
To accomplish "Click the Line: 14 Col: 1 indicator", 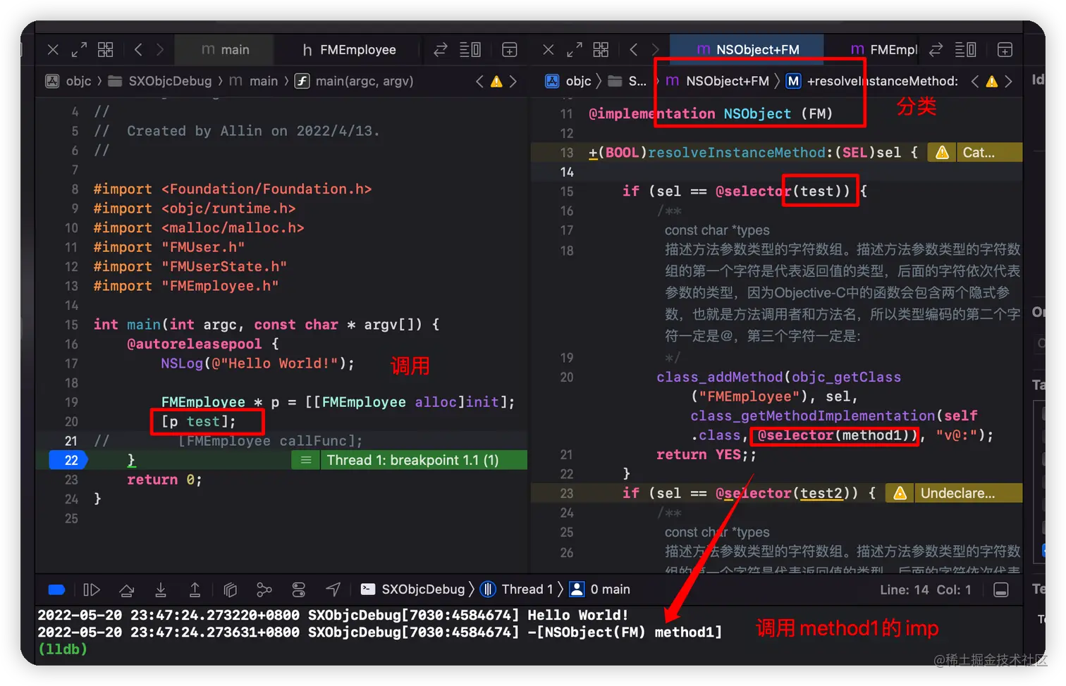I will point(925,590).
